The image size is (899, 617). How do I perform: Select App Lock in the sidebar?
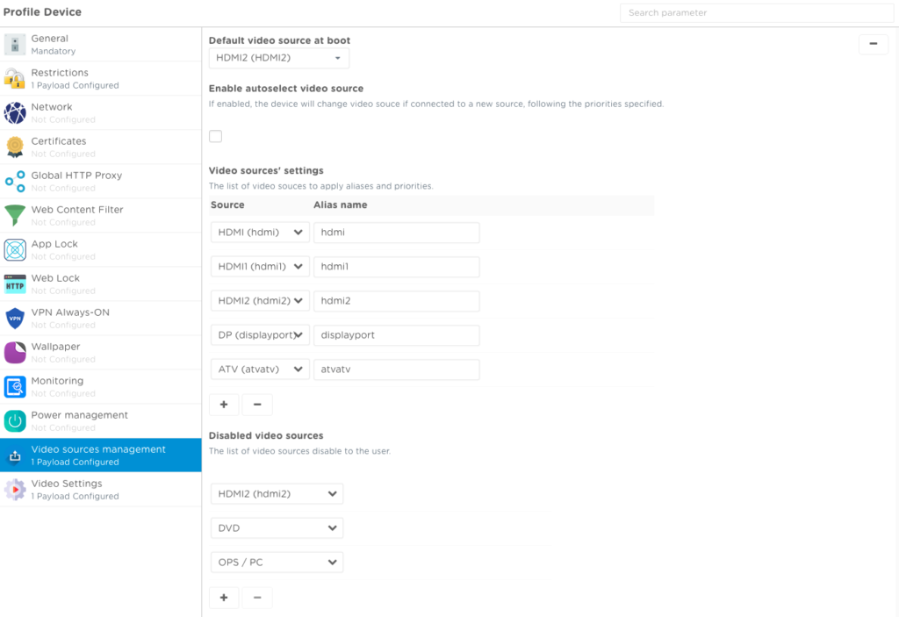(54, 249)
